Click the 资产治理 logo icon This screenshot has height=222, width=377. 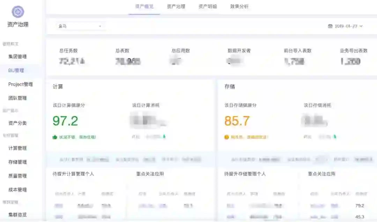coord(18,12)
